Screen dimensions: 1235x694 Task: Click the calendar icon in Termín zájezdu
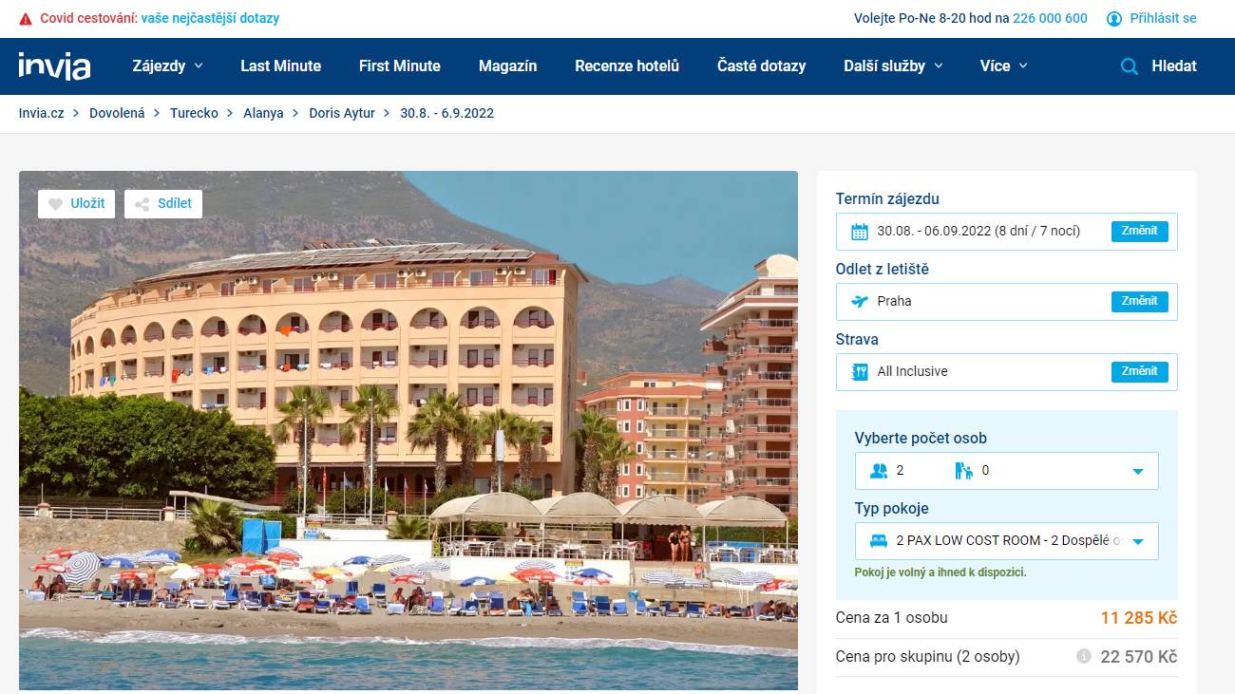(860, 232)
